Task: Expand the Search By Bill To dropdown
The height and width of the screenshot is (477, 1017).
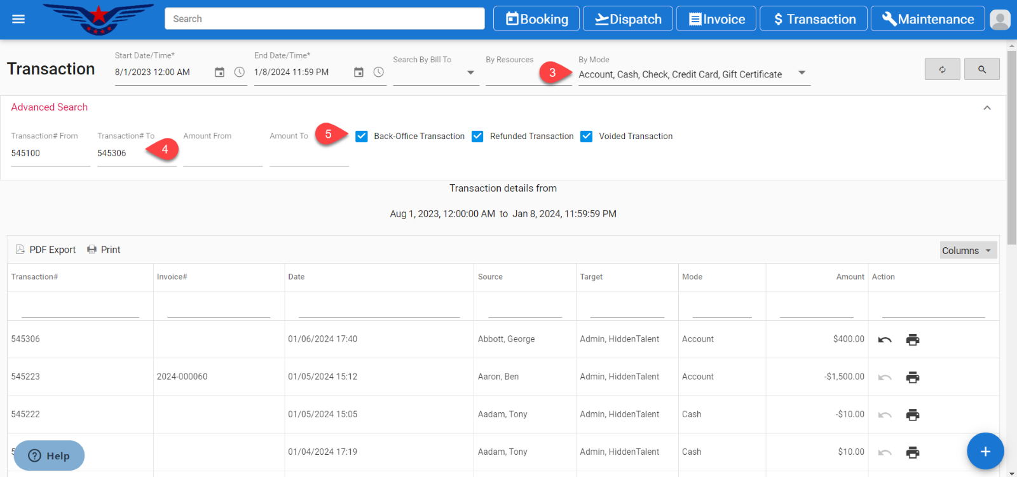Action: coord(470,73)
